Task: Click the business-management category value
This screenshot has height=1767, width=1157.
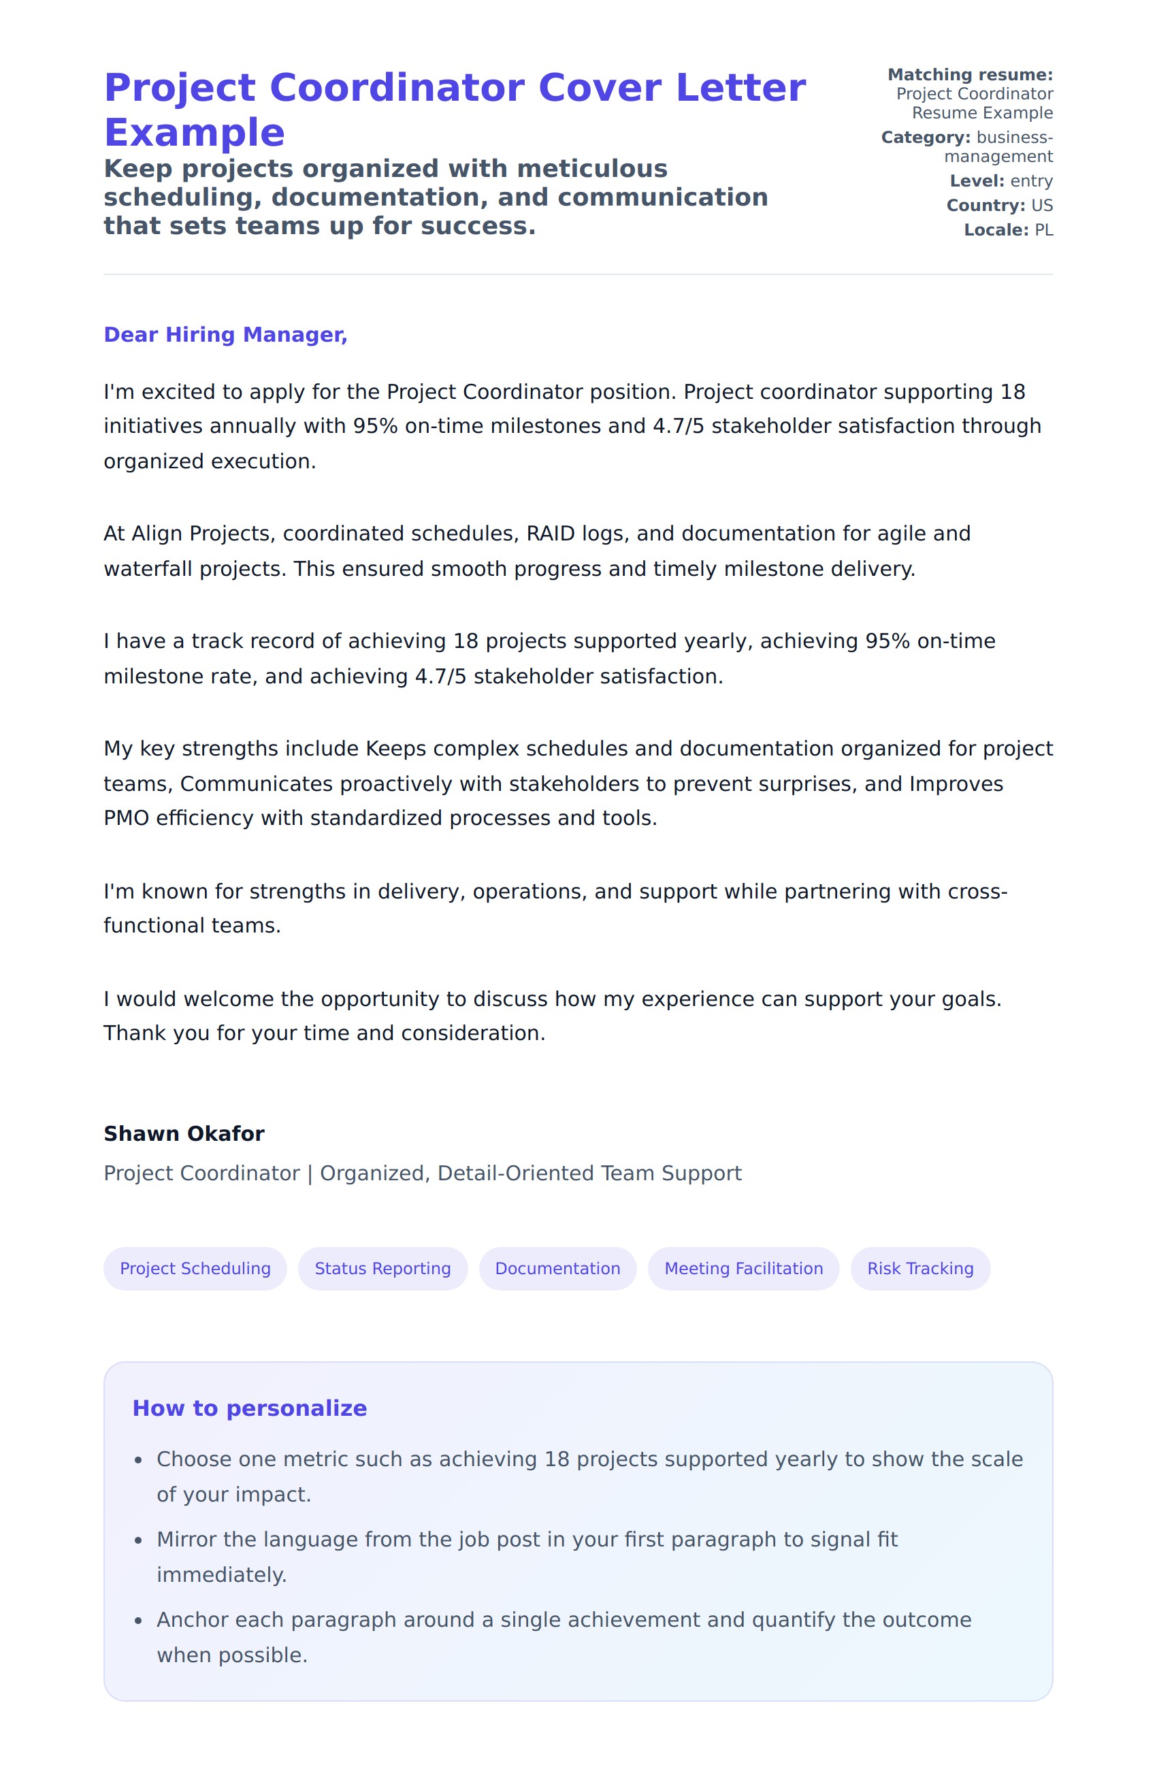Action: coord(998,146)
